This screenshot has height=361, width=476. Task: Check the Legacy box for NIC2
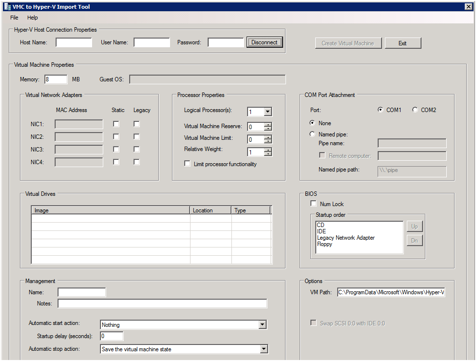136,136
